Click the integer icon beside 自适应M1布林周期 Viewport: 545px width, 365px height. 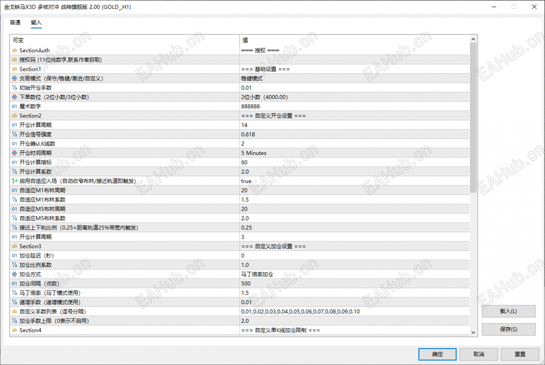[x=14, y=190]
